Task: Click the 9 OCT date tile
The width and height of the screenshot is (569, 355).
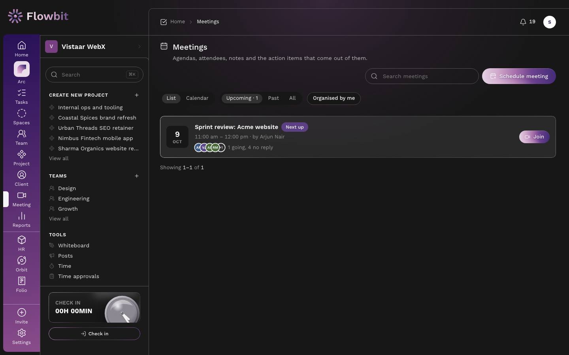Action: (x=177, y=137)
